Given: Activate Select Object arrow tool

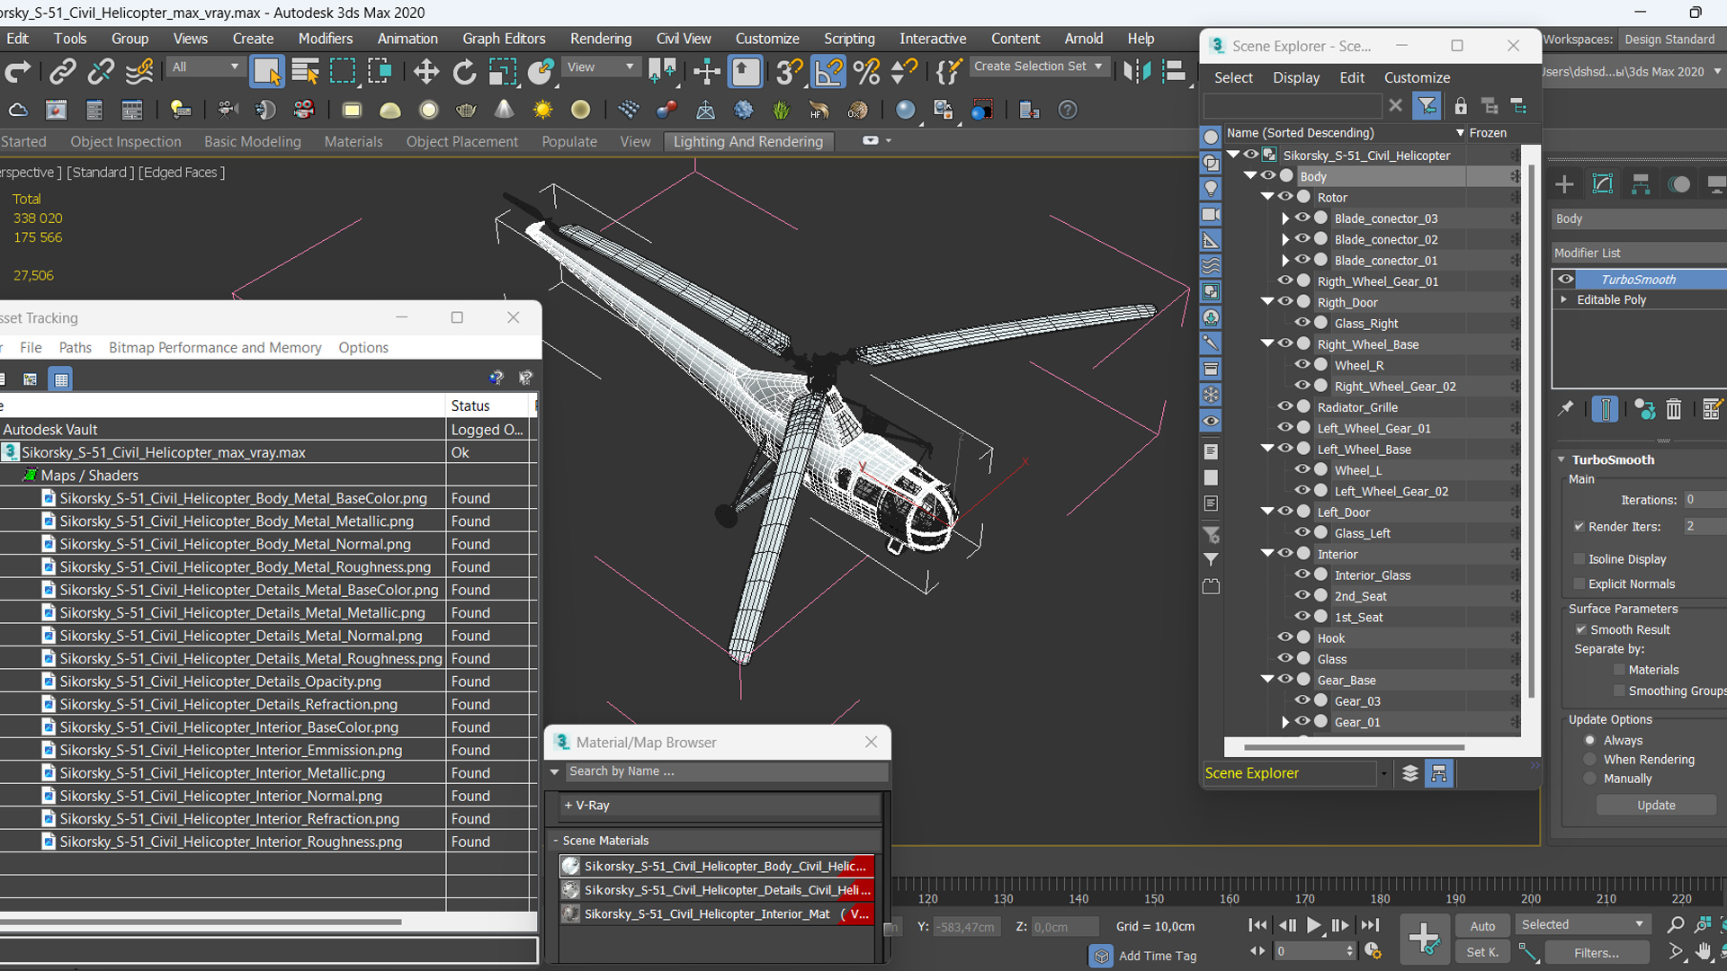Looking at the screenshot, I should pos(267,71).
